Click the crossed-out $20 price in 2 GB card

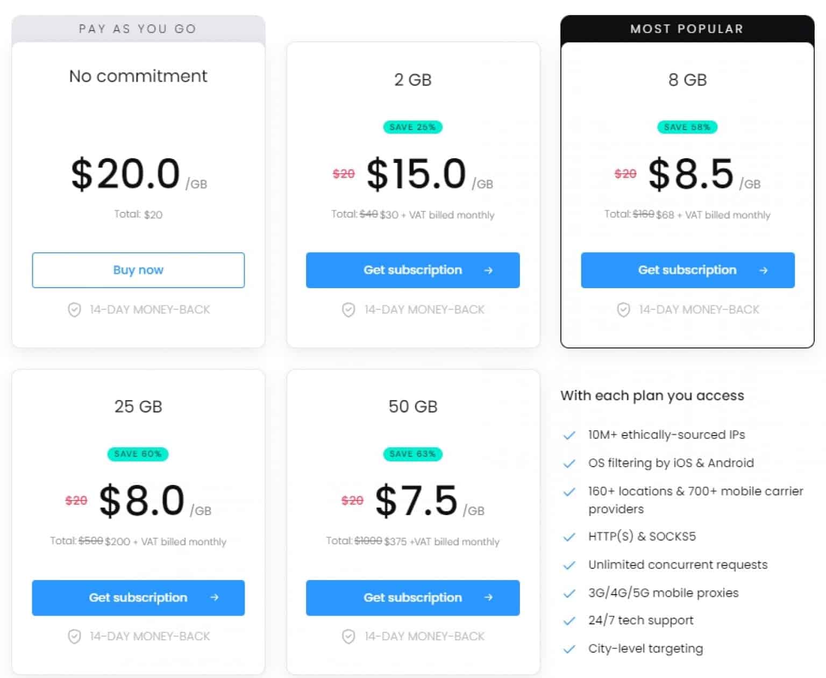[x=344, y=174]
